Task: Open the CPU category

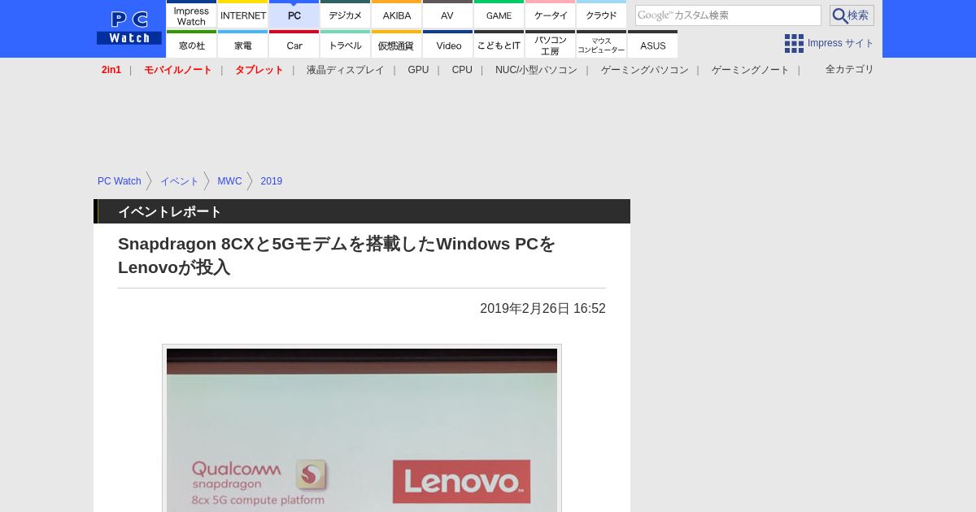Action: 462,70
